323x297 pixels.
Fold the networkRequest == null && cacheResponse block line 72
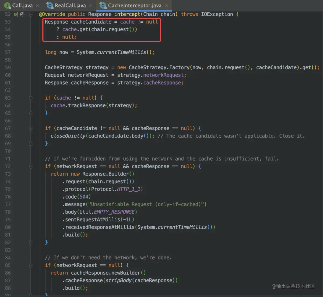pos(31,167)
